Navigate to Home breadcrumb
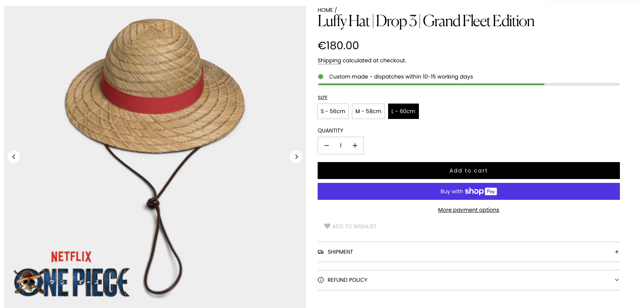 click(325, 10)
